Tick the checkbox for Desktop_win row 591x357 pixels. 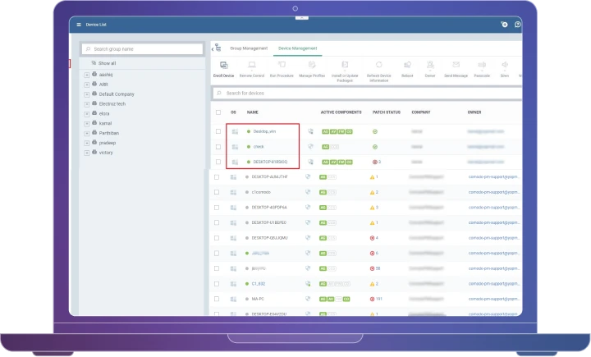(x=218, y=131)
